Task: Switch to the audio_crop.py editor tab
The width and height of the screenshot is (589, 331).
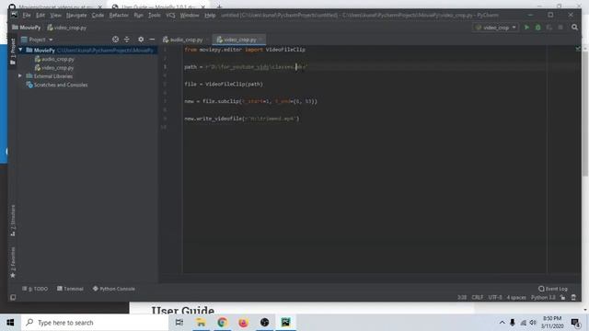Action: [186, 40]
